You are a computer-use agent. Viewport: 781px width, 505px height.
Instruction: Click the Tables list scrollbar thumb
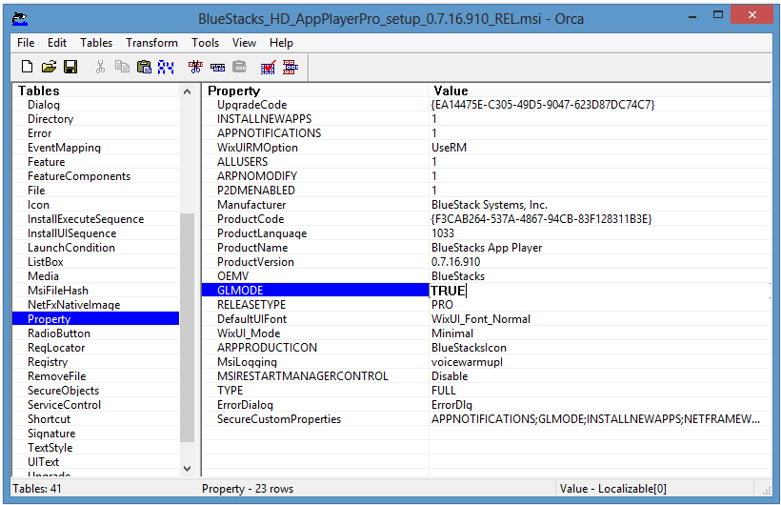coord(188,328)
